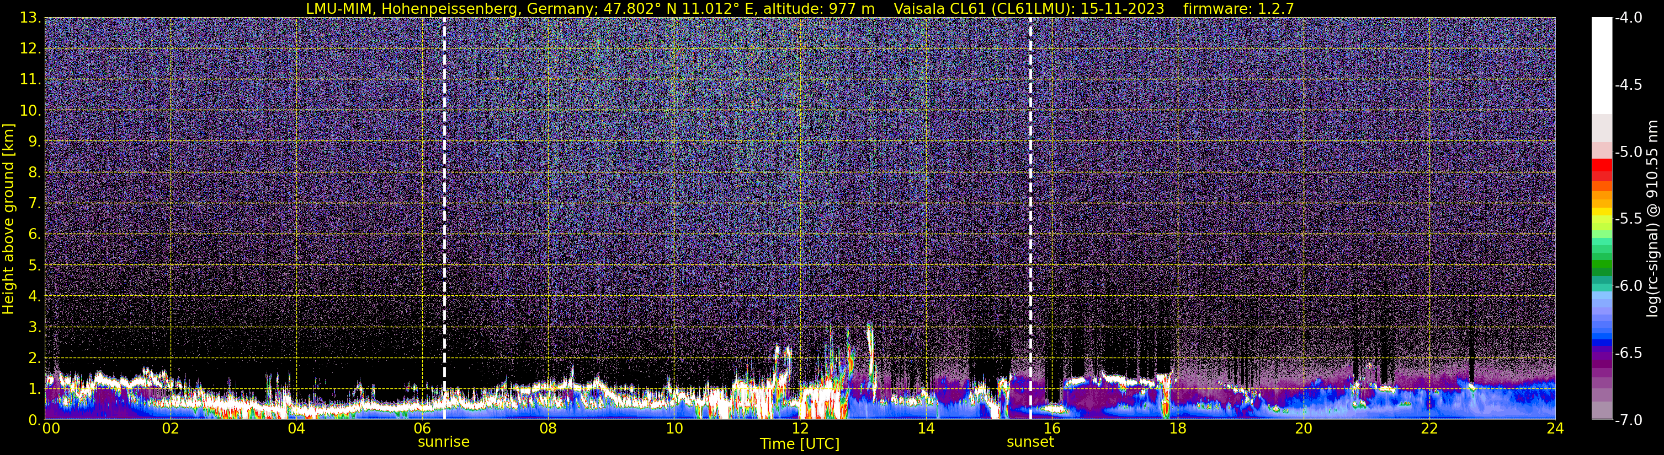Image resolution: width=1664 pixels, height=455 pixels.
Task: Click height axis tick '3.'
Action: point(34,327)
